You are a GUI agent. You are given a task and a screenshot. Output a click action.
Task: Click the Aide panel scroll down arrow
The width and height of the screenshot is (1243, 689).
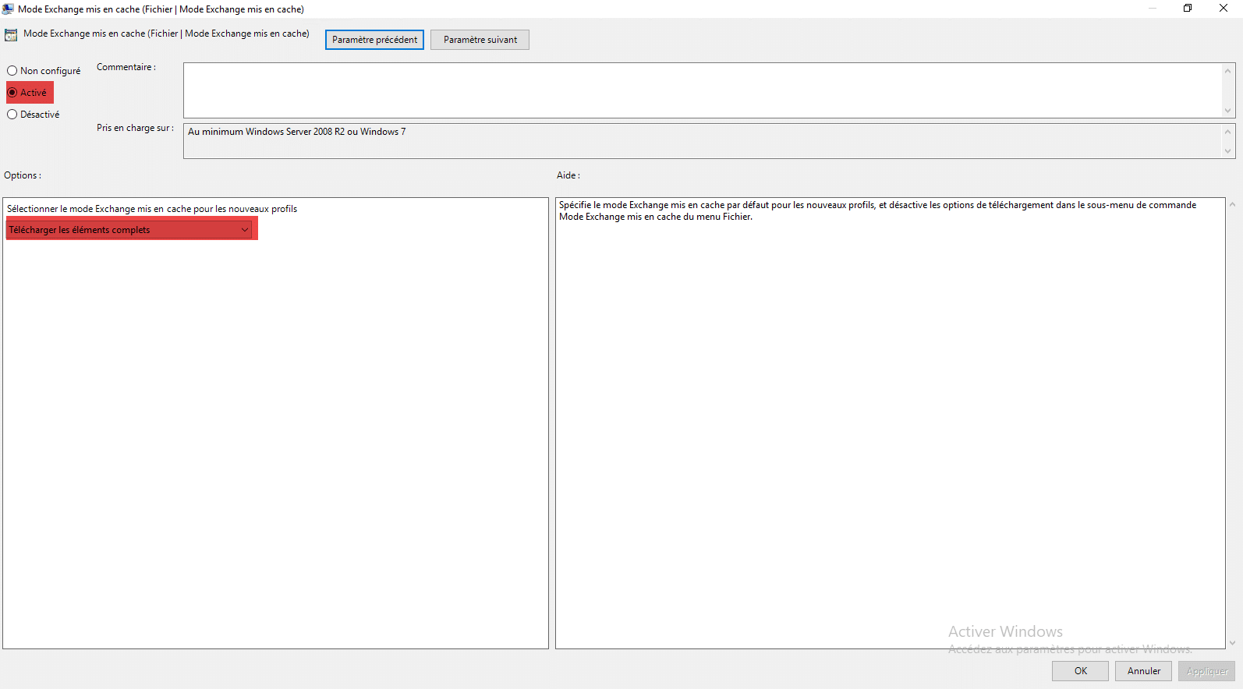1232,643
